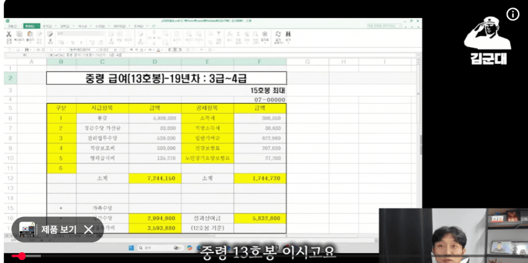Open the 입력 menu

click(x=65, y=26)
